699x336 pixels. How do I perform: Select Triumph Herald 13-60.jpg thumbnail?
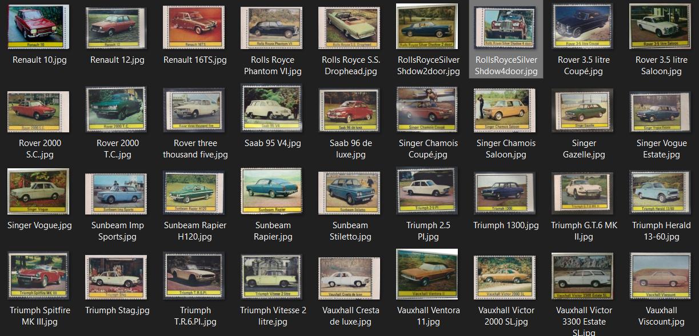point(660,192)
